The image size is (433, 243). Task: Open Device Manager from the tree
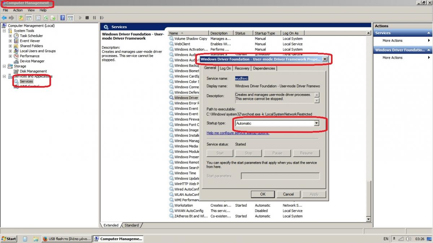point(32,61)
